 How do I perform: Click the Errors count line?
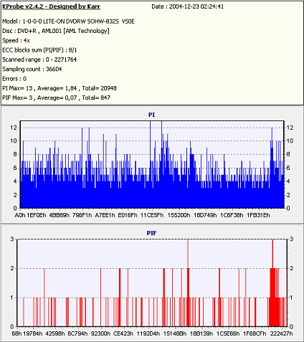coord(14,79)
